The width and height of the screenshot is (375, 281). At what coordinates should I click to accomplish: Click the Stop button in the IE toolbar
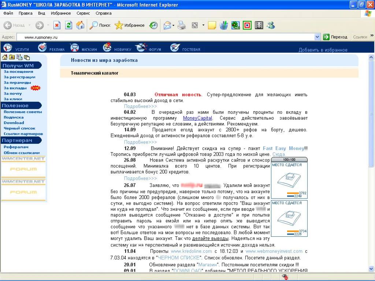(x=57, y=25)
